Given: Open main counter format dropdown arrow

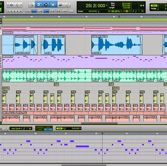Looking at the screenshot, I should pos(106,6).
